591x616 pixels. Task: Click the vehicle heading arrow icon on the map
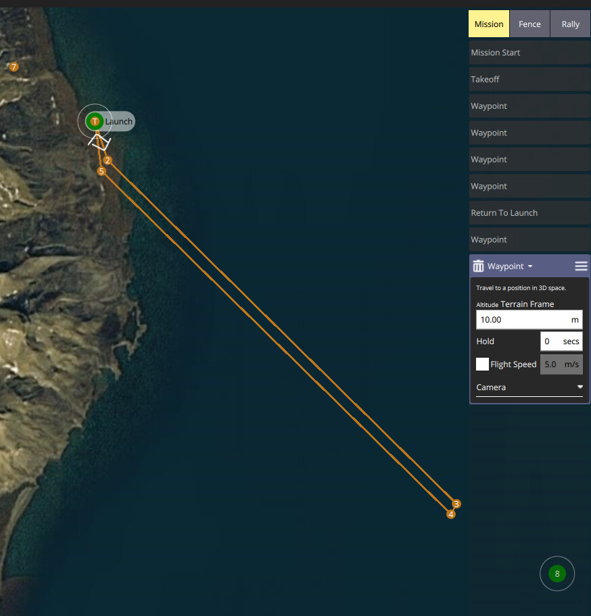coord(99,141)
